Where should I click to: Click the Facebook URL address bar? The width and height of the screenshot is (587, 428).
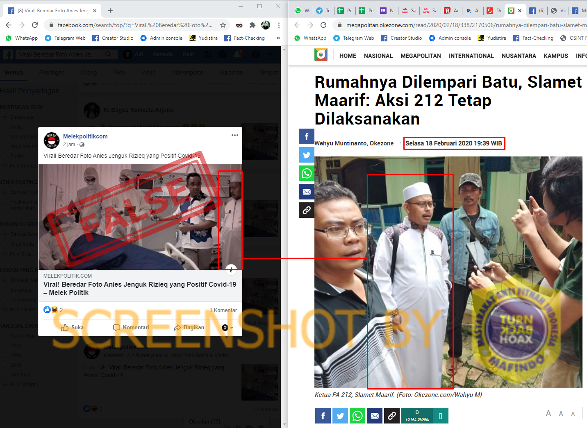pyautogui.click(x=135, y=25)
